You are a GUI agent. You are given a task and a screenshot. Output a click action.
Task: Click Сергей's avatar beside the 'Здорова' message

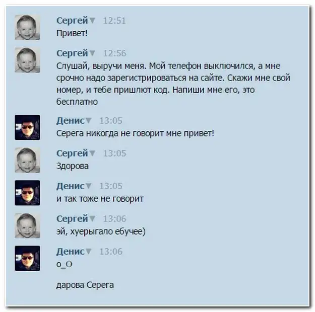click(27, 160)
